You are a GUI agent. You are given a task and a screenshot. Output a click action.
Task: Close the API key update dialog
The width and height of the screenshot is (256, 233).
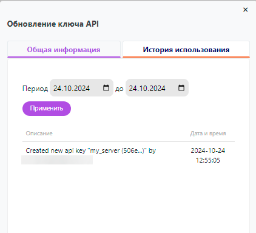click(246, 10)
